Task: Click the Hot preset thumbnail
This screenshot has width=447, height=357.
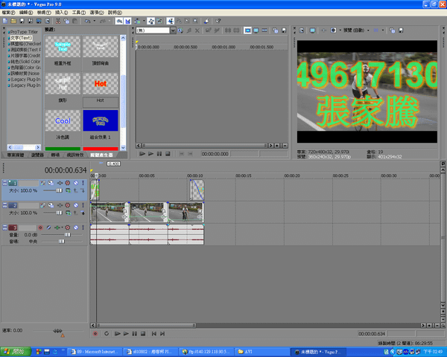Action: [101, 84]
